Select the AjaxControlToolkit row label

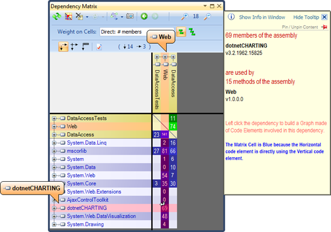[88, 200]
